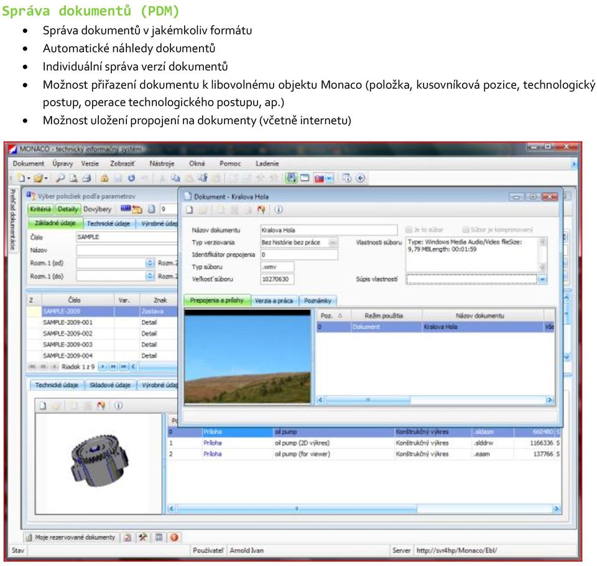
Task: Toggle the Detaily button in selection panel
Action: coord(68,209)
